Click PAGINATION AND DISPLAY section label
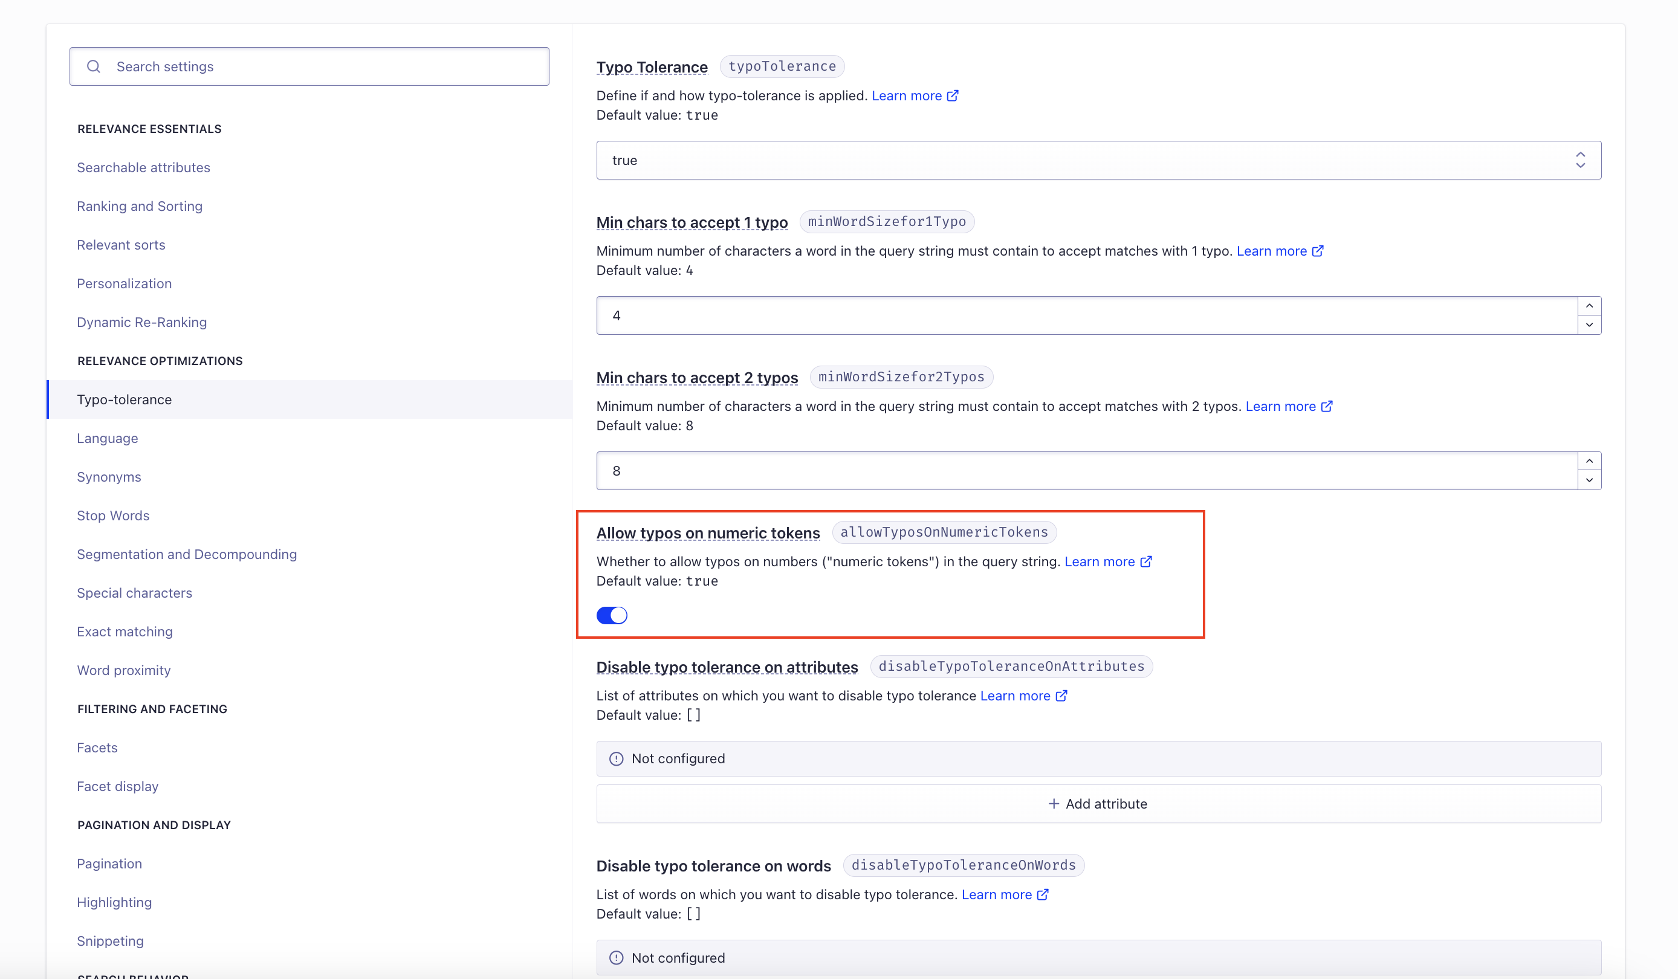The height and width of the screenshot is (979, 1678). point(154,826)
